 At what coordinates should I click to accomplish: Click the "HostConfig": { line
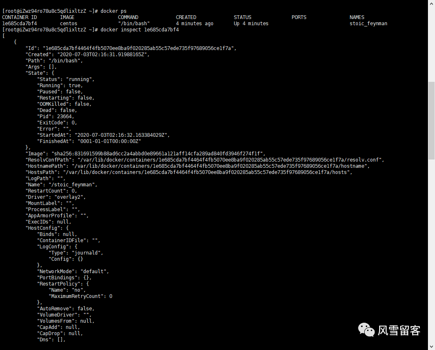[47, 228]
